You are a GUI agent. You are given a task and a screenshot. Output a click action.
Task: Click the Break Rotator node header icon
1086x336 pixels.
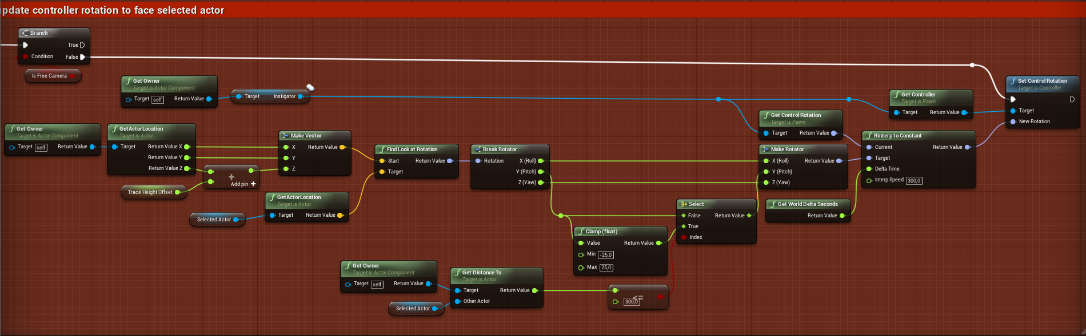click(478, 149)
